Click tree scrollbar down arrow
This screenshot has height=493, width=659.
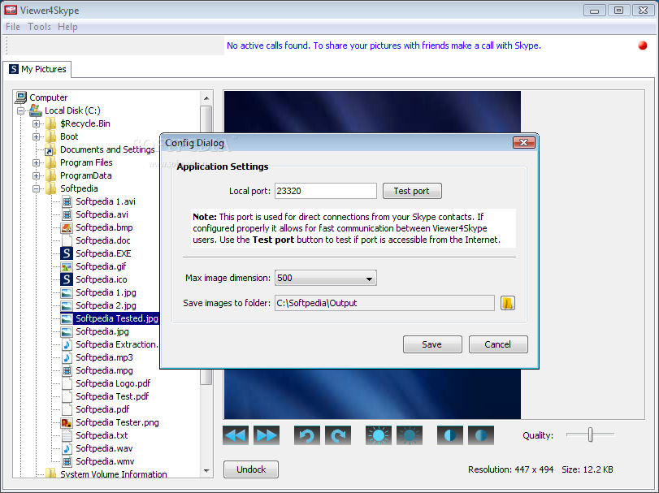tap(206, 471)
